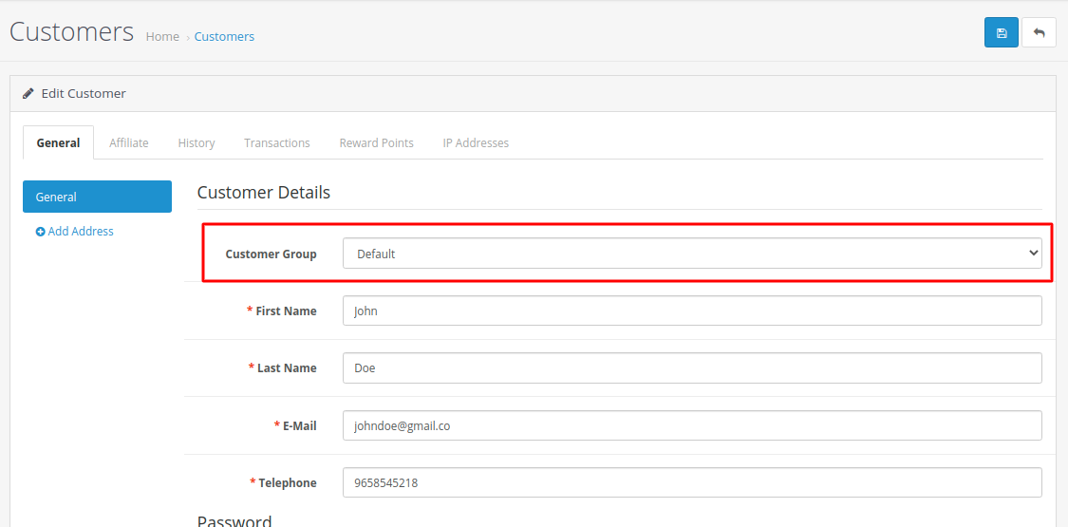Click into the E-Mail field
Image resolution: width=1068 pixels, height=527 pixels.
coord(692,425)
